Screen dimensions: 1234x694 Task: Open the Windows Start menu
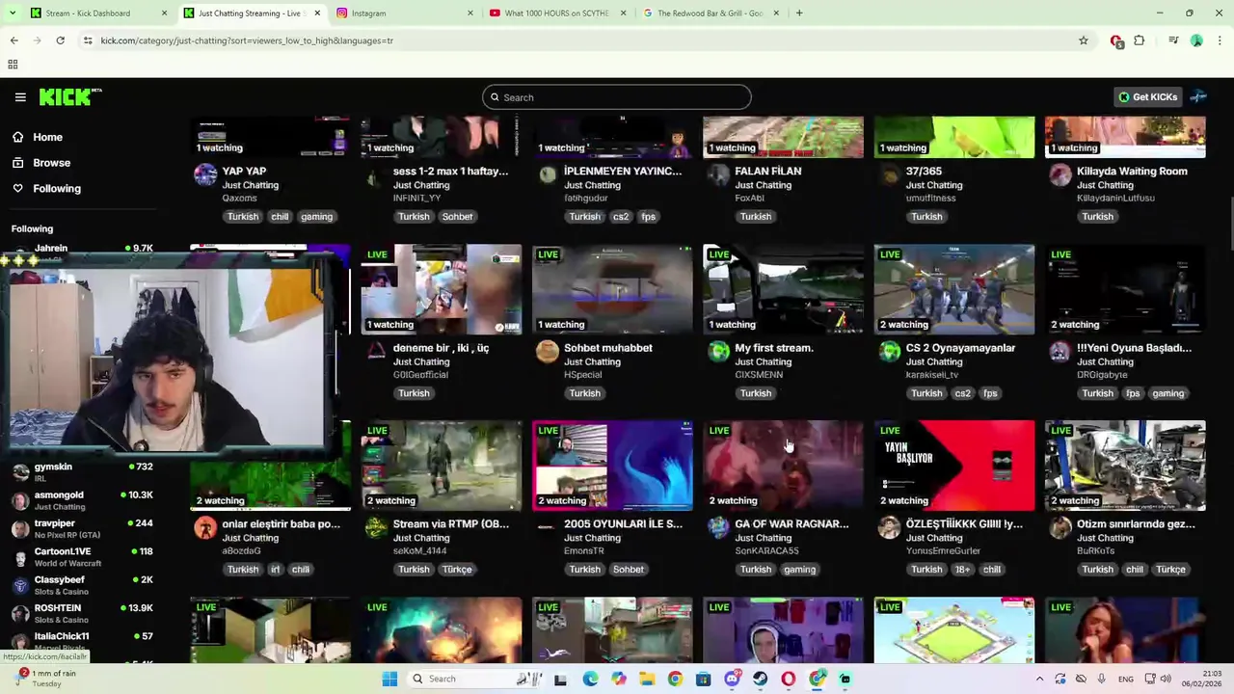click(x=389, y=679)
